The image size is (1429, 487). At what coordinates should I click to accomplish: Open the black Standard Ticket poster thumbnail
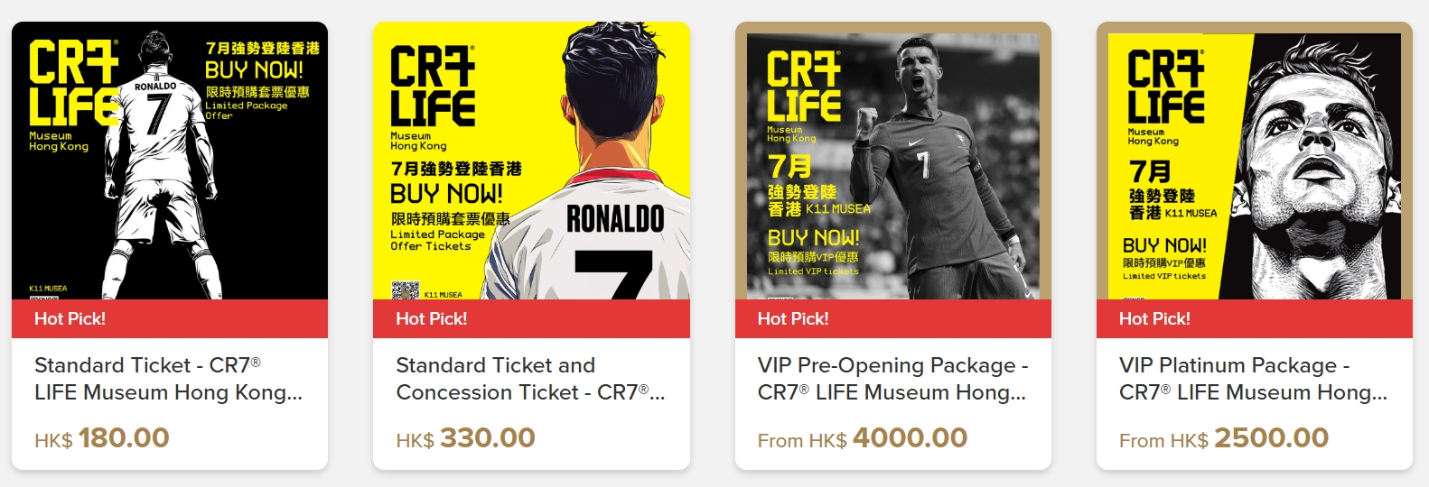170,161
